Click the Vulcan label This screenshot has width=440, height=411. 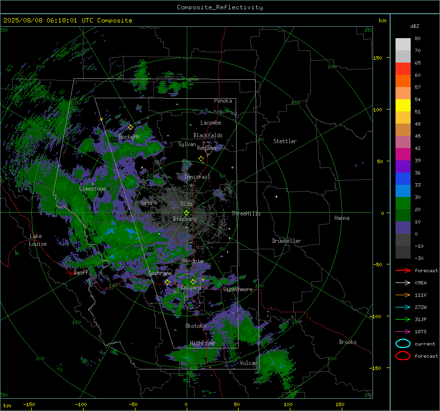[248, 363]
